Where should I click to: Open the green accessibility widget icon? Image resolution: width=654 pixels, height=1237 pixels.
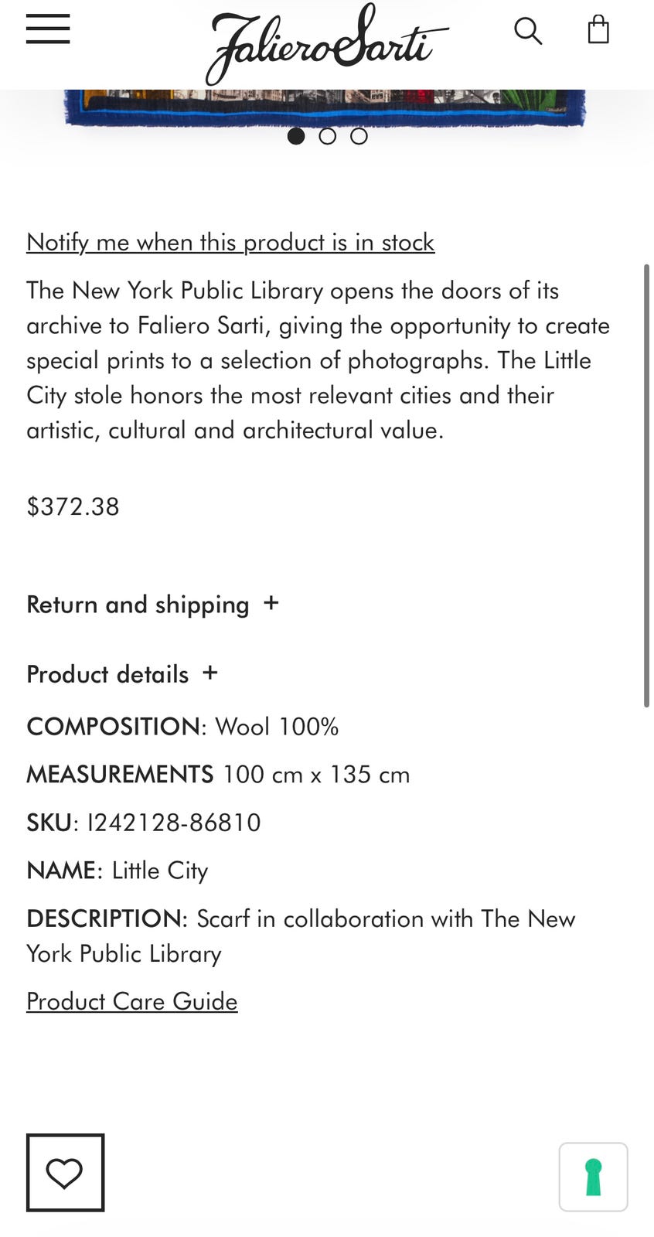click(x=594, y=1177)
